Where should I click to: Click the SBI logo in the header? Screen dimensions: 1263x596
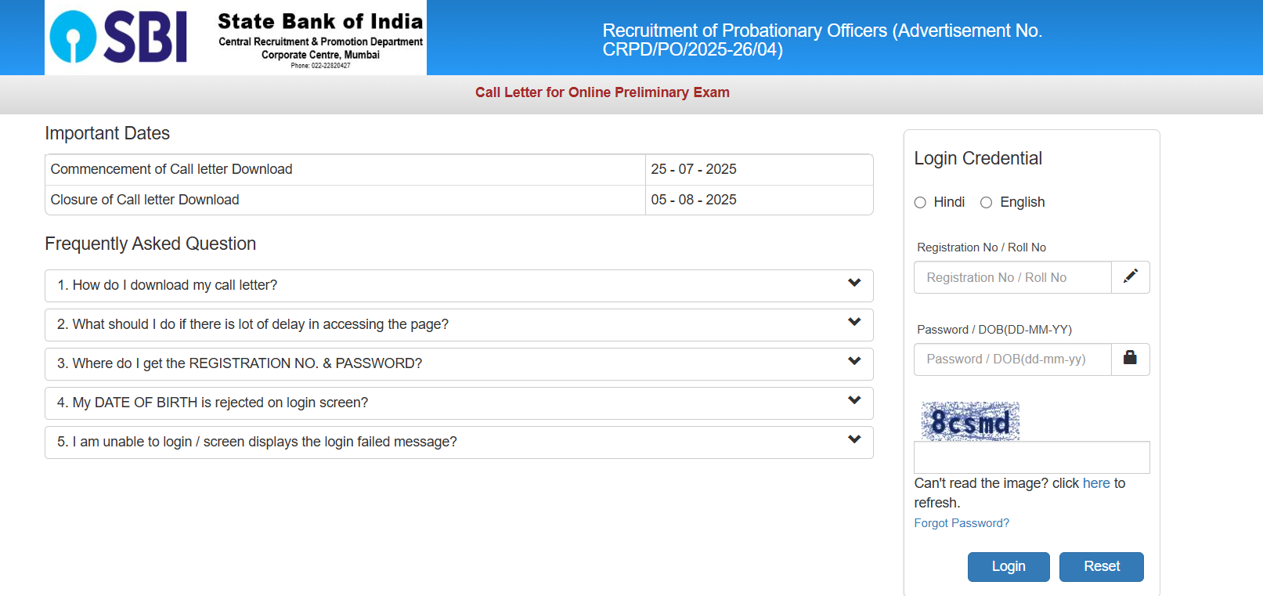pyautogui.click(x=119, y=37)
